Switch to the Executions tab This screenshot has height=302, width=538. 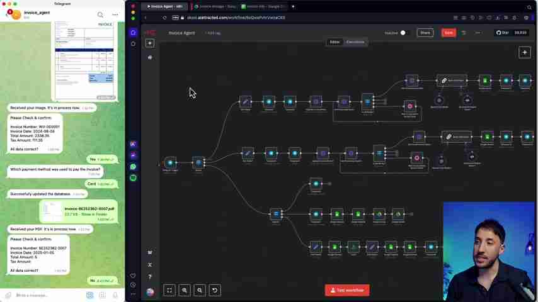[x=355, y=42]
